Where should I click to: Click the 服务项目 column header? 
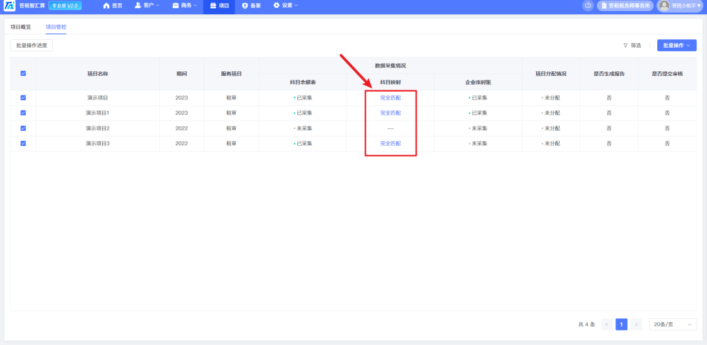[231, 73]
